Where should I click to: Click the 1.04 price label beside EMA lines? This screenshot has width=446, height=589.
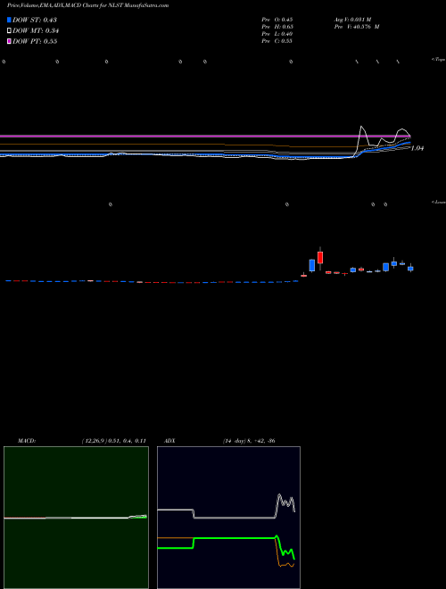click(x=417, y=148)
